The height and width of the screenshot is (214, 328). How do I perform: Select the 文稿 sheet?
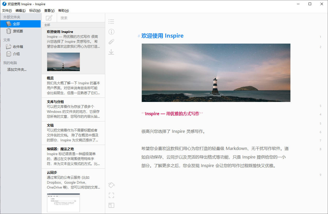tap(73, 133)
